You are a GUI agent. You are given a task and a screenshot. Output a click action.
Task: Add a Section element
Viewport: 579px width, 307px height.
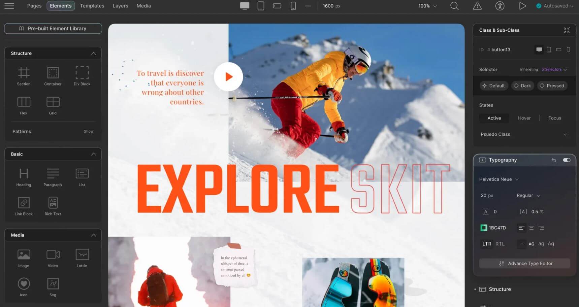coord(24,76)
